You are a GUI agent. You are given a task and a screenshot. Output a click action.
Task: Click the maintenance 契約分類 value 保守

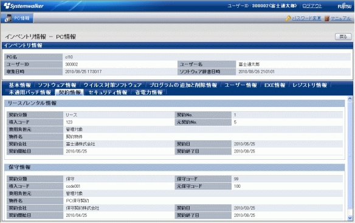click(70, 179)
